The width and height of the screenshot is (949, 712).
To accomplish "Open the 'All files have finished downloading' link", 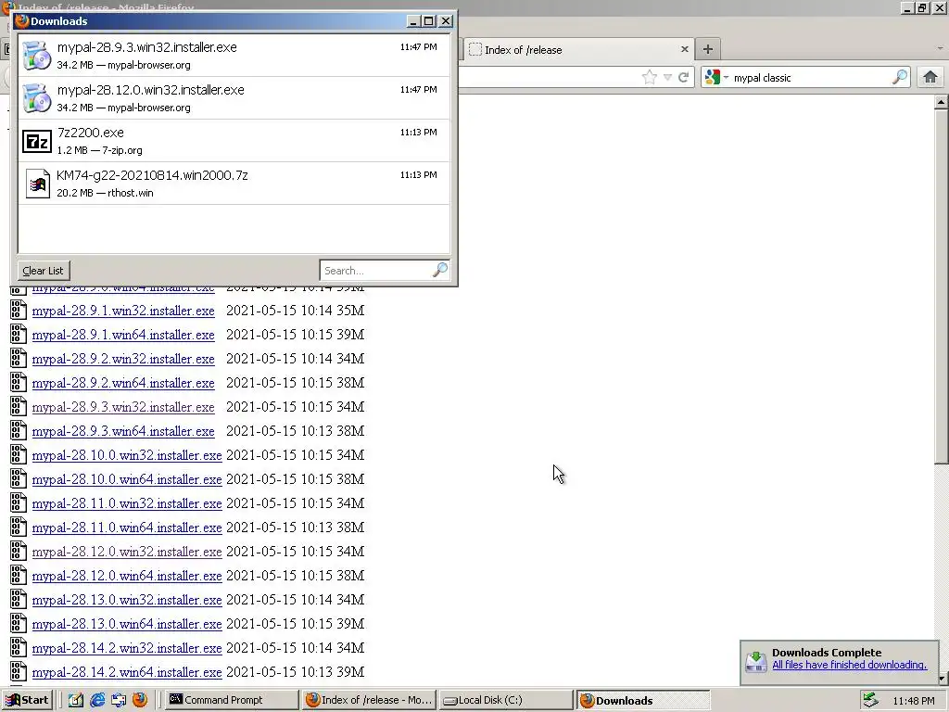I will [849, 665].
